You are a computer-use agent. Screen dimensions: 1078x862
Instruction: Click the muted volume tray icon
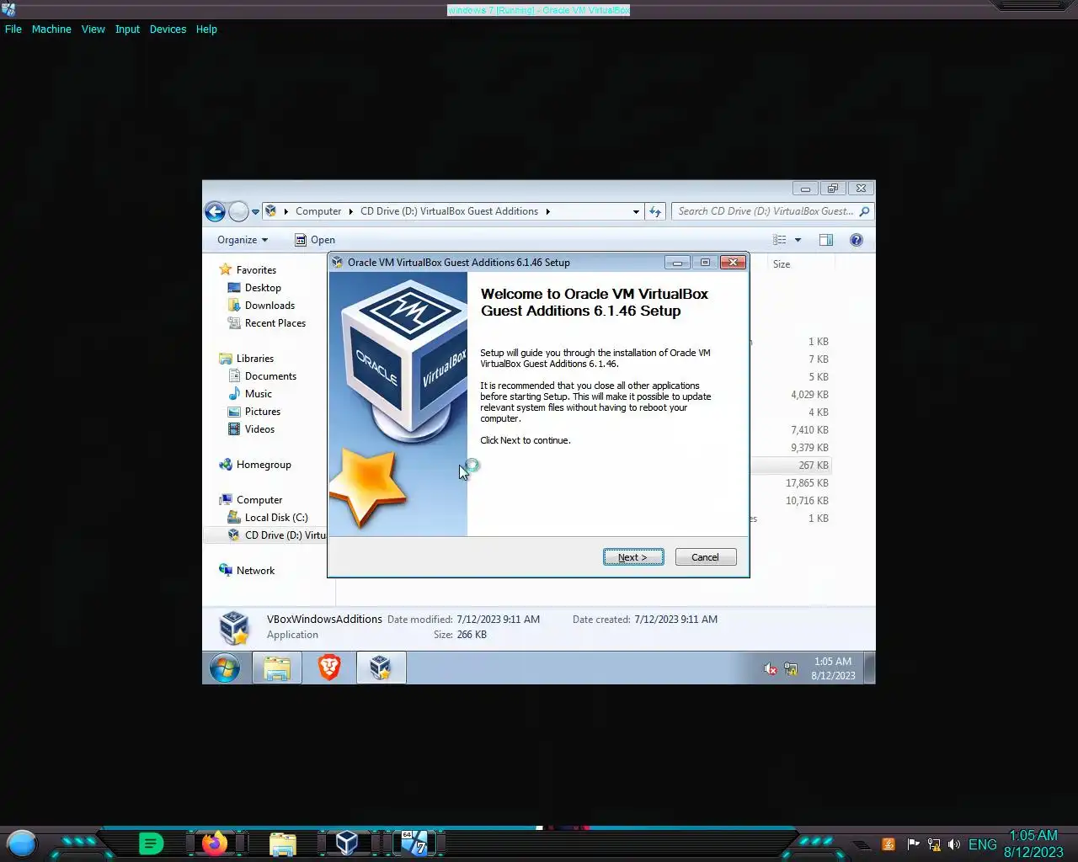point(770,669)
